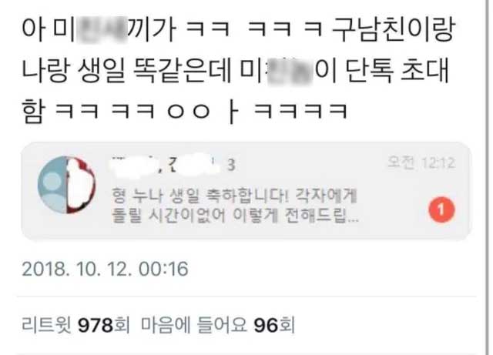Click the blurred word in first line
This screenshot has width=493, height=355.
(x=101, y=29)
